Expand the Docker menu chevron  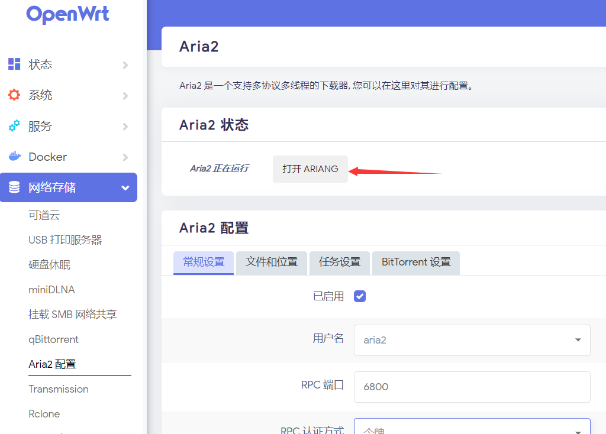point(125,157)
